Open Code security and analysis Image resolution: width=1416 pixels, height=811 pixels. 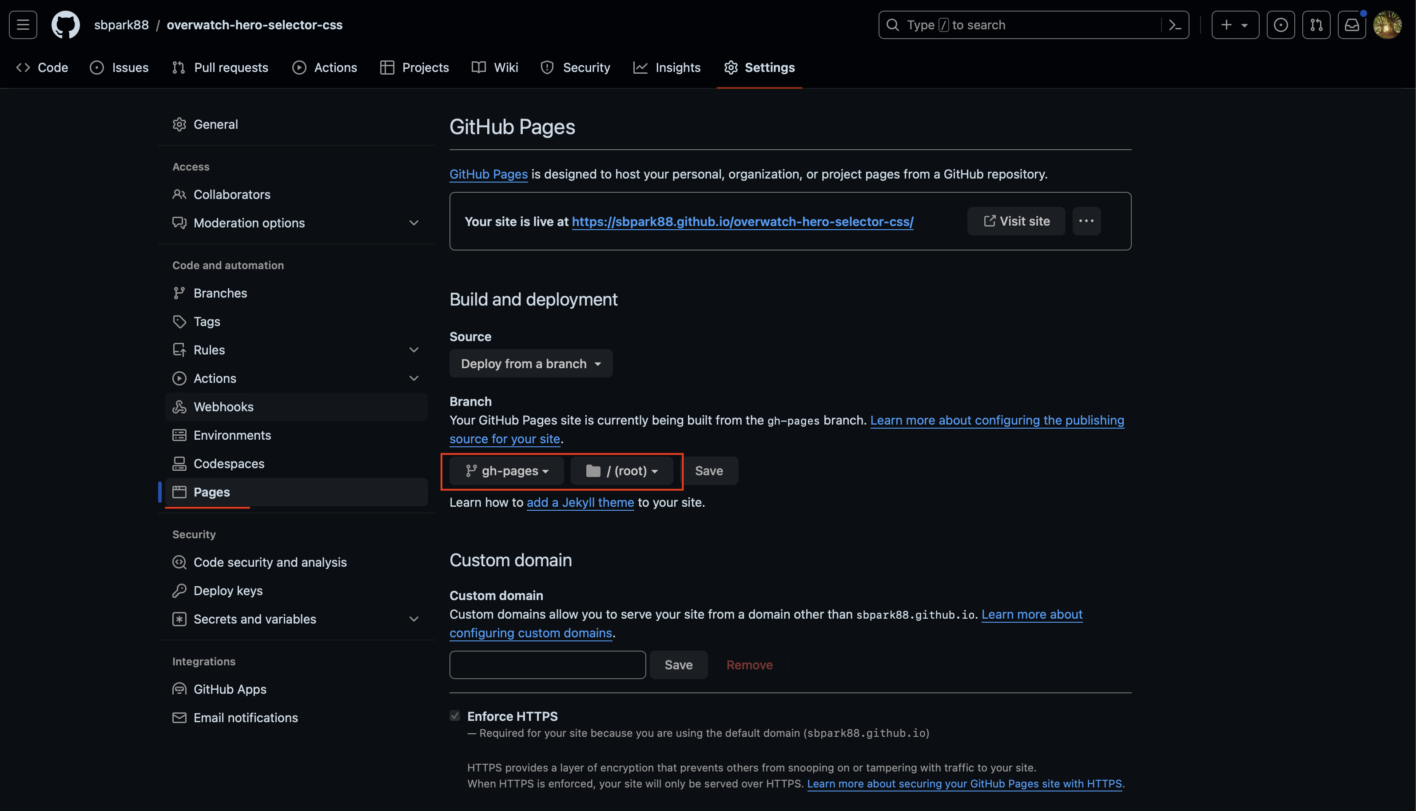(296, 562)
